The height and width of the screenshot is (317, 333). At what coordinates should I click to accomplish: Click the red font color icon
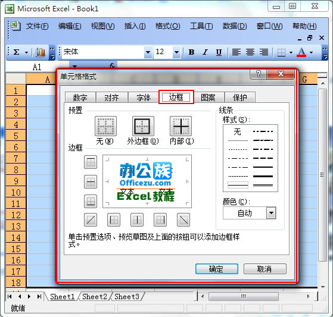301,52
